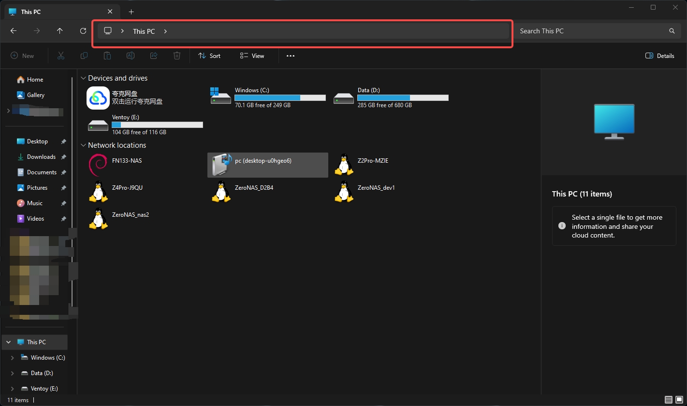The height and width of the screenshot is (406, 687).
Task: Click the Copy icon in toolbar
Action: coord(84,56)
